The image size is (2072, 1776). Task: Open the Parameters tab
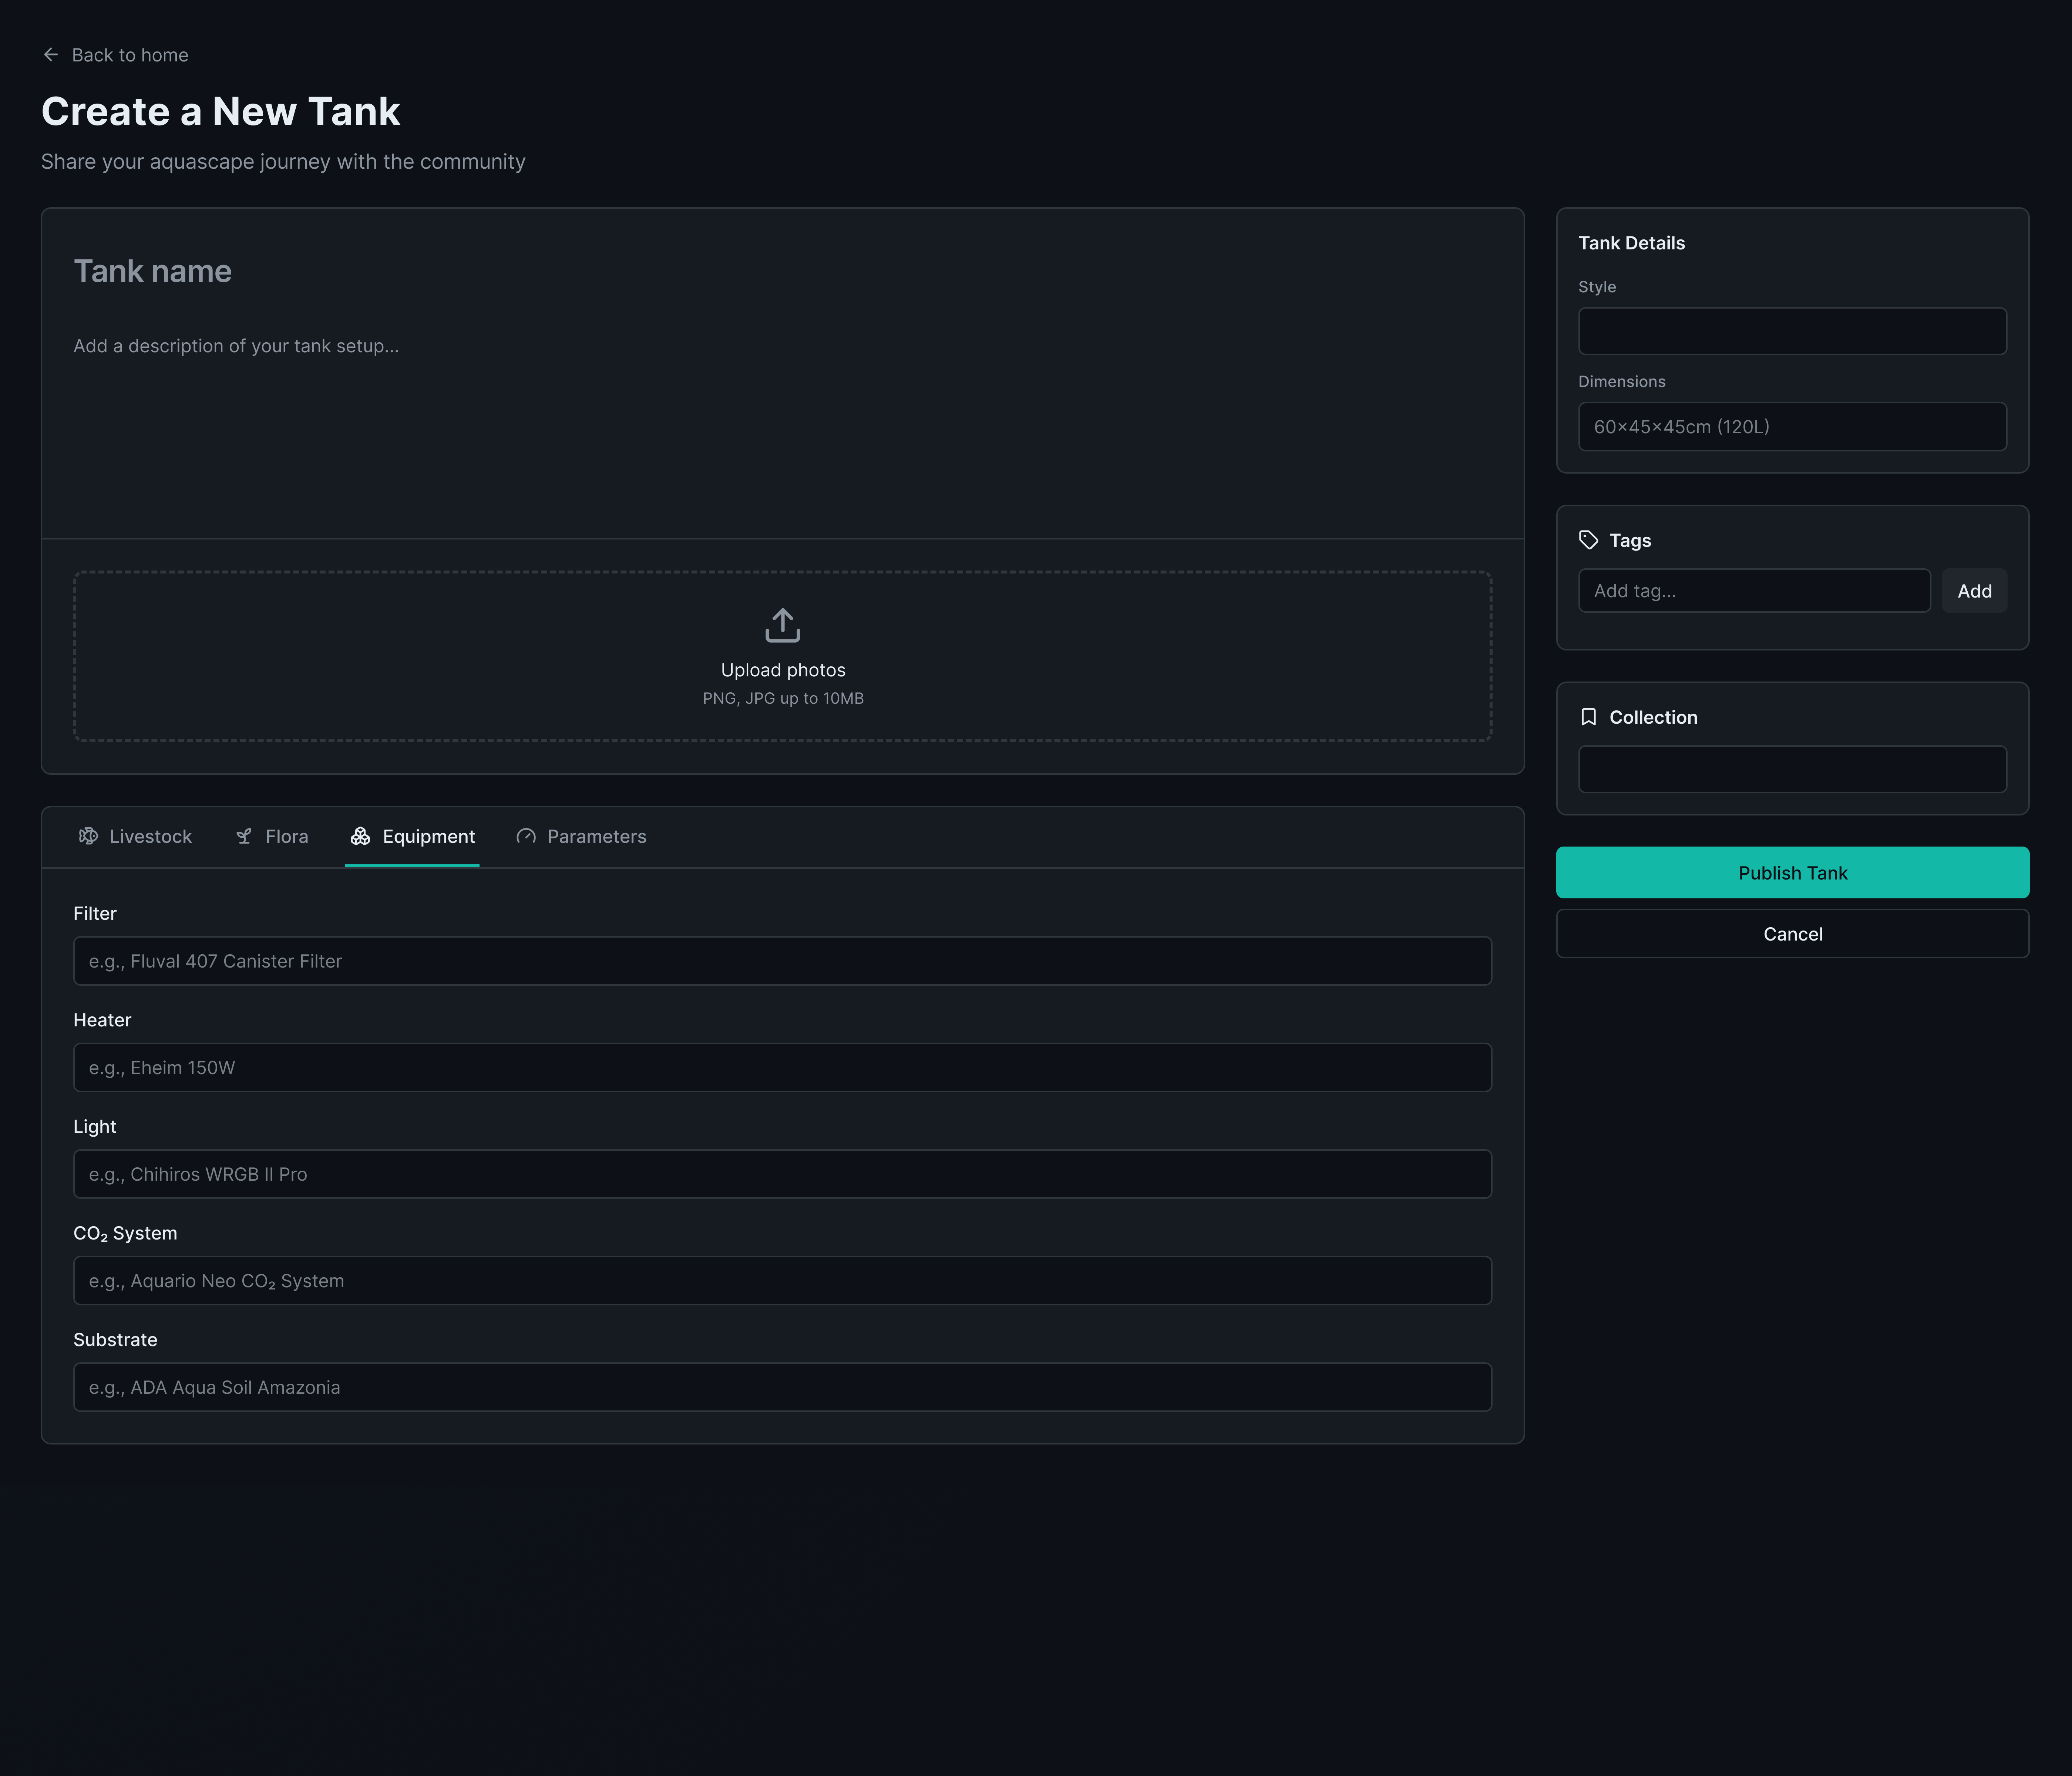[x=581, y=837]
